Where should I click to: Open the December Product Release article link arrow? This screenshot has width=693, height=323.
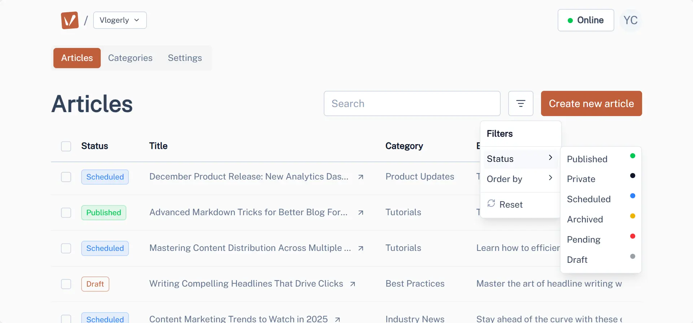click(361, 177)
